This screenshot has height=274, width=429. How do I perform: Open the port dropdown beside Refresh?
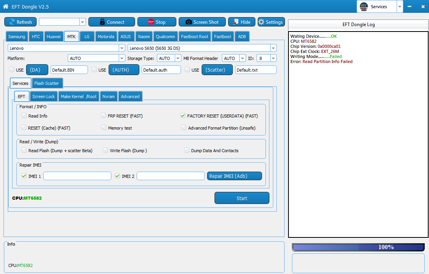[x=83, y=22]
